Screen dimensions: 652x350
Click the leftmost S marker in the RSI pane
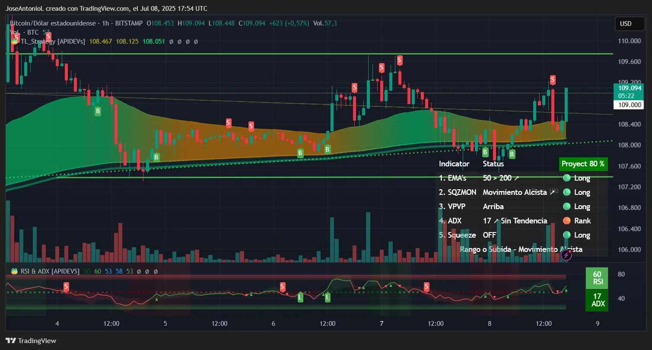[66, 286]
